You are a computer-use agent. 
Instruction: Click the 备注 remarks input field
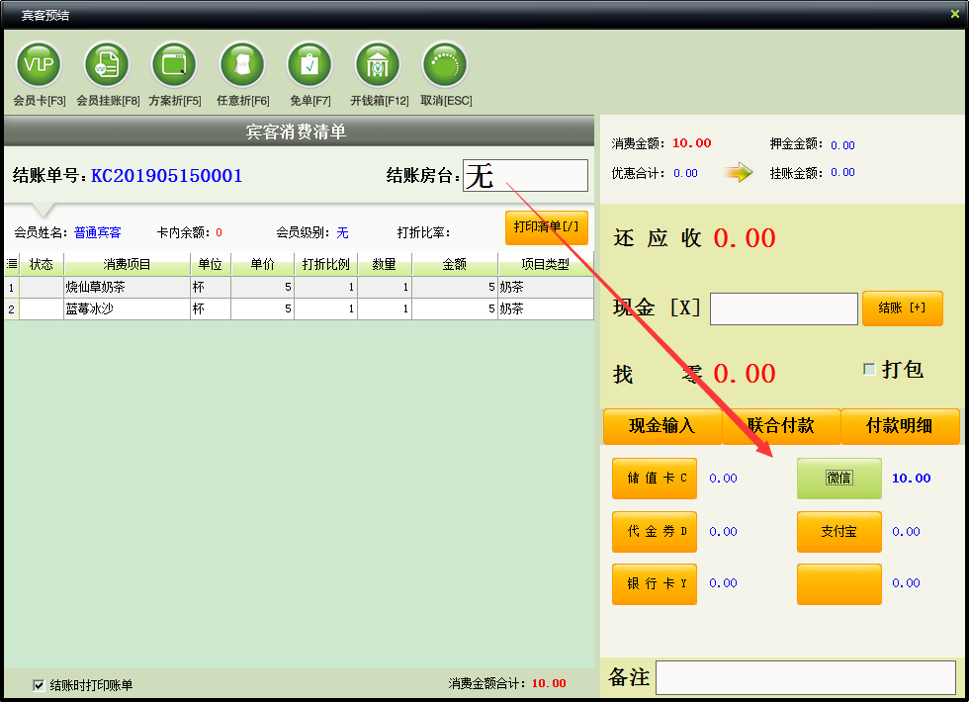(x=806, y=677)
